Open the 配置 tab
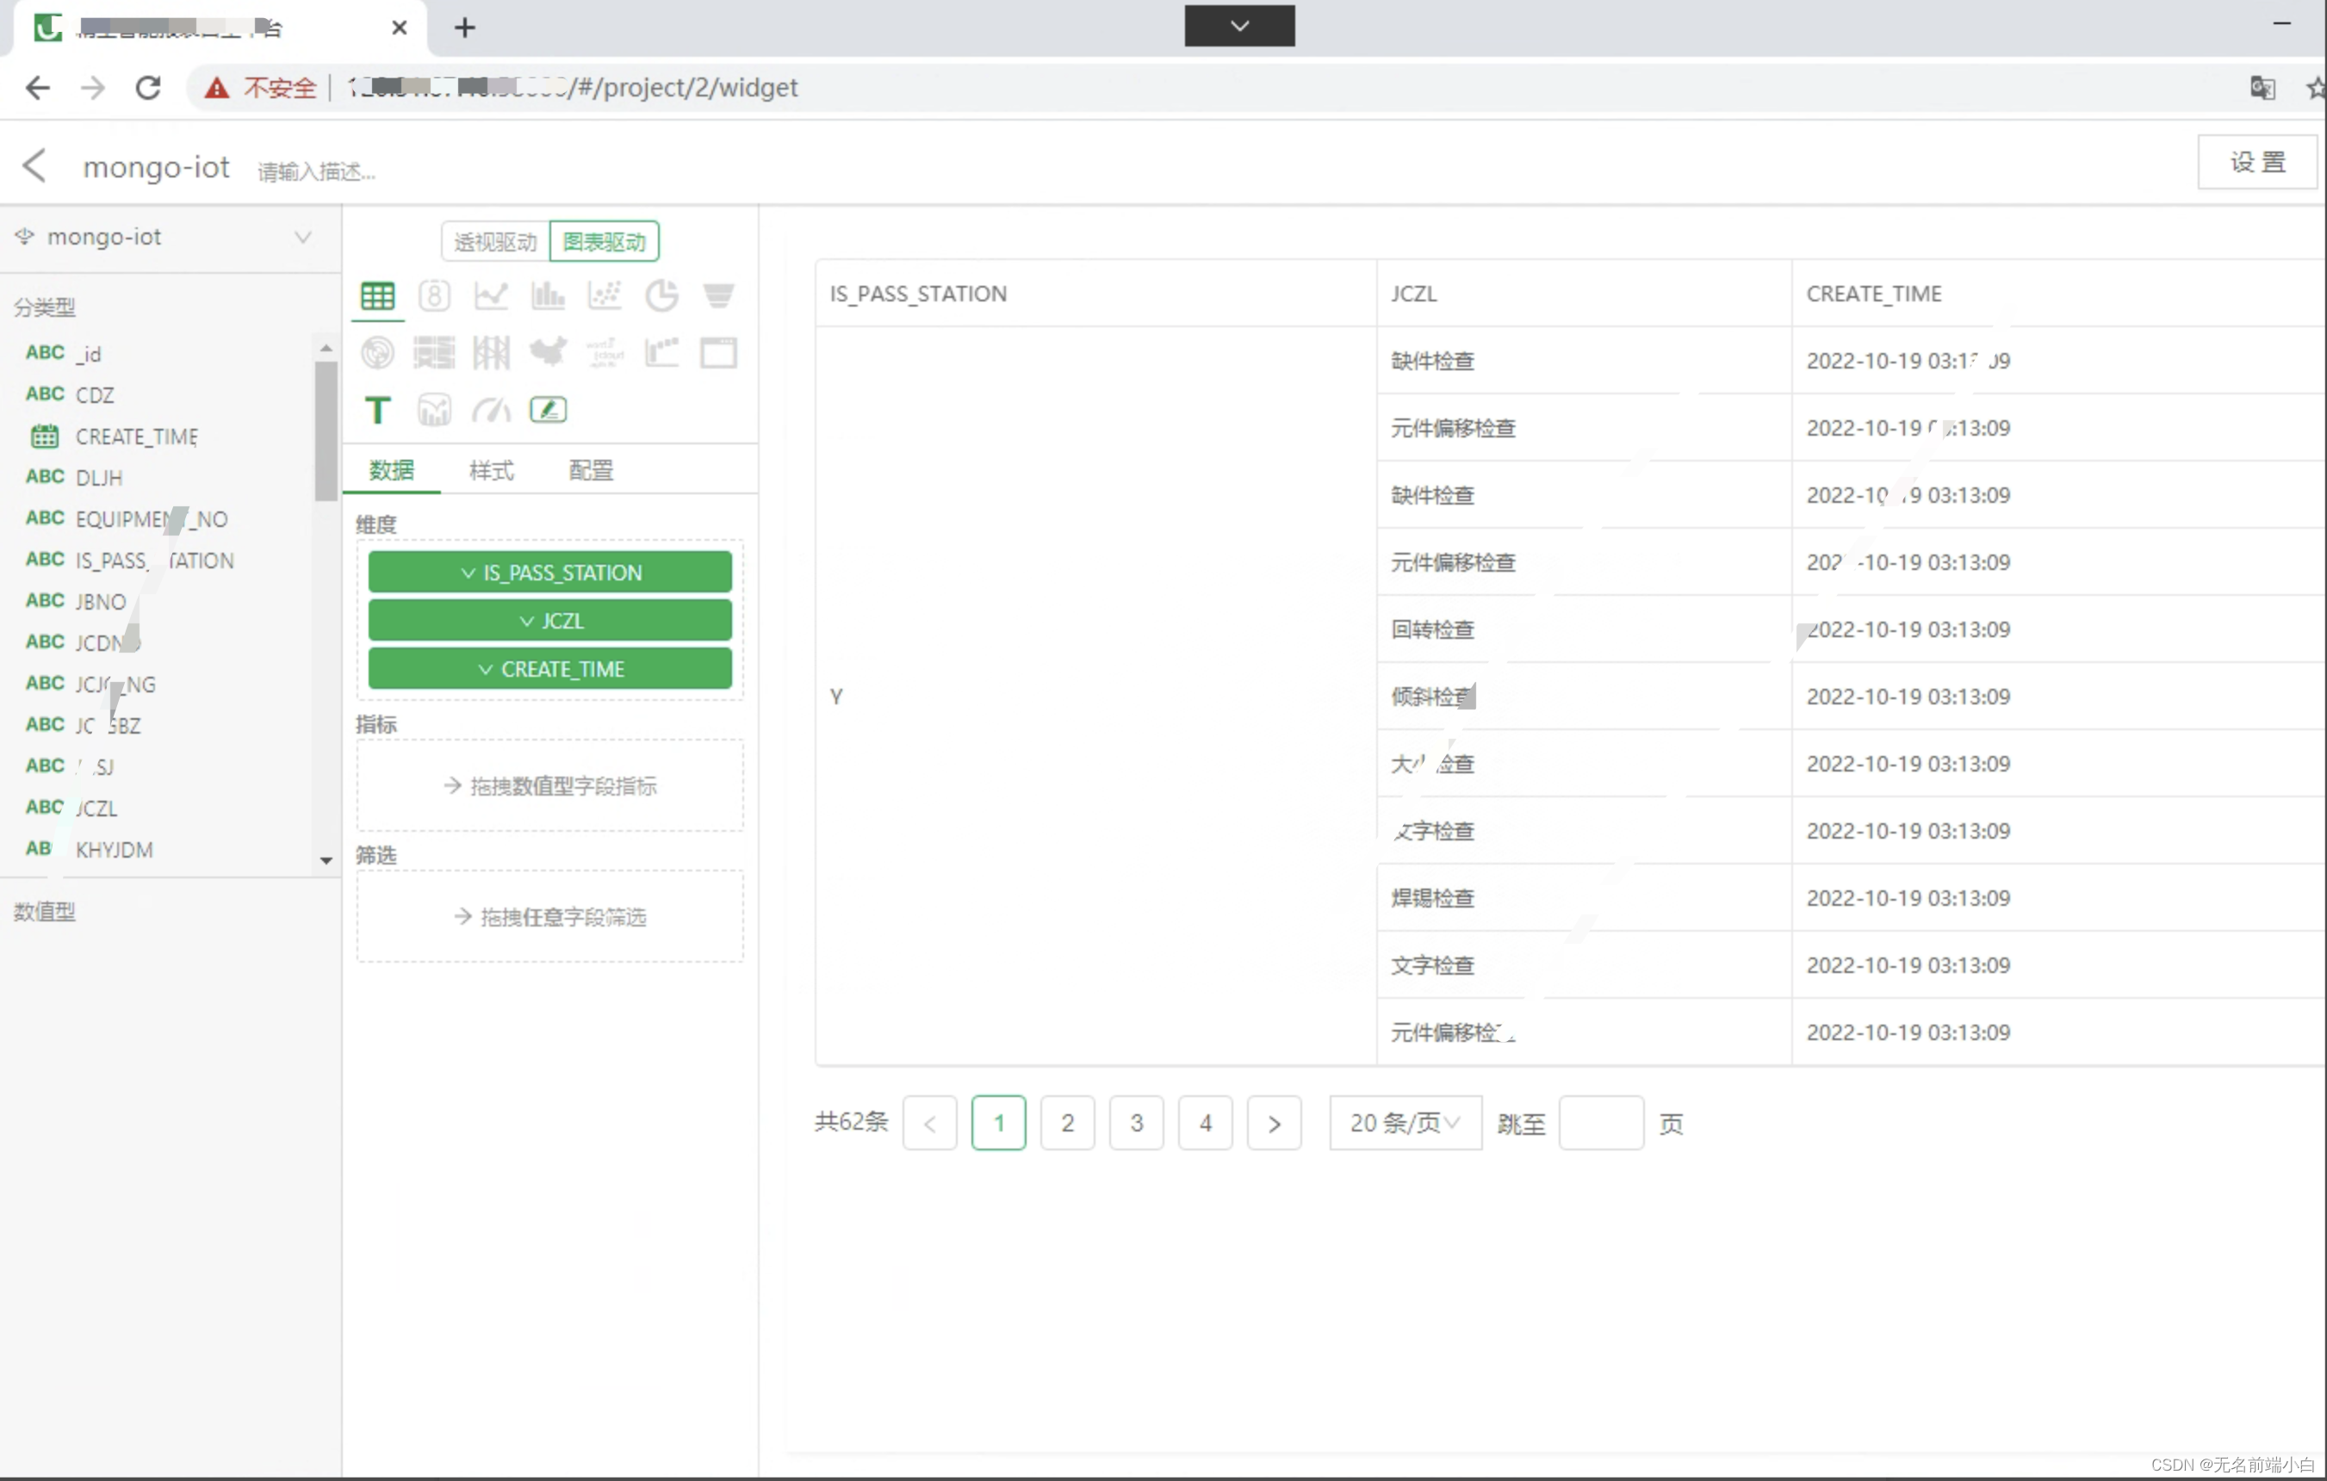Screen dimensions: 2327x1481 (x=591, y=470)
